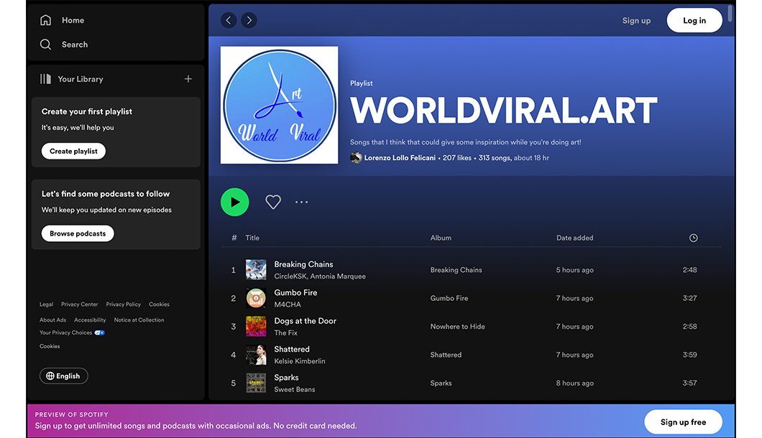This screenshot has height=438, width=762.
Task: Open artist Antonia Marquee link
Action: tap(338, 276)
